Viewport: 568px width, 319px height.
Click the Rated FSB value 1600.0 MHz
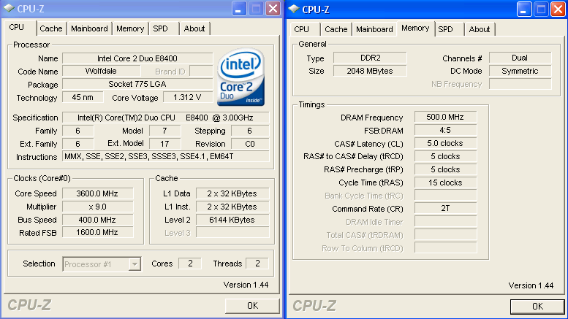pos(97,232)
